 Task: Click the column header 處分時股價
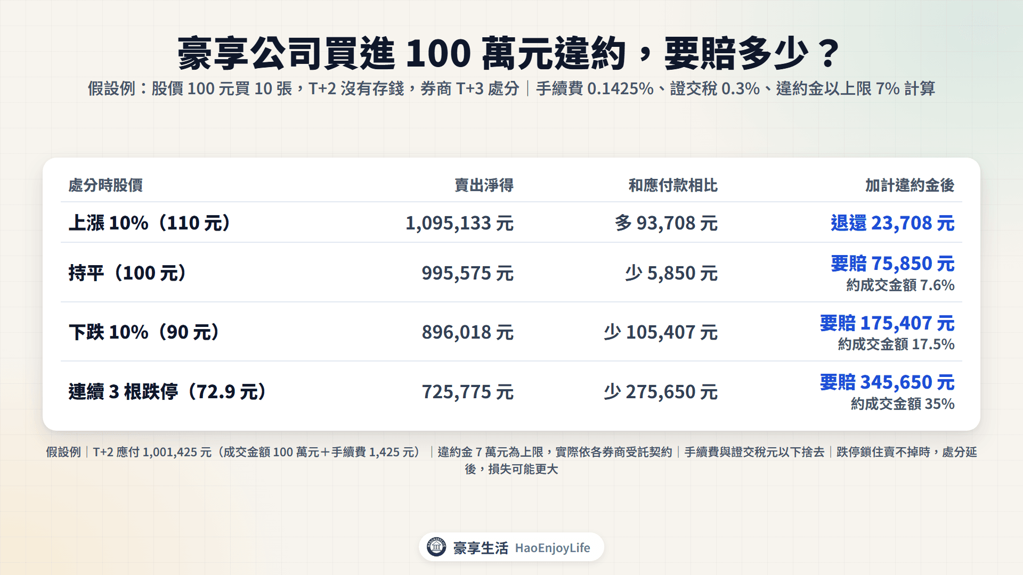[x=105, y=185]
